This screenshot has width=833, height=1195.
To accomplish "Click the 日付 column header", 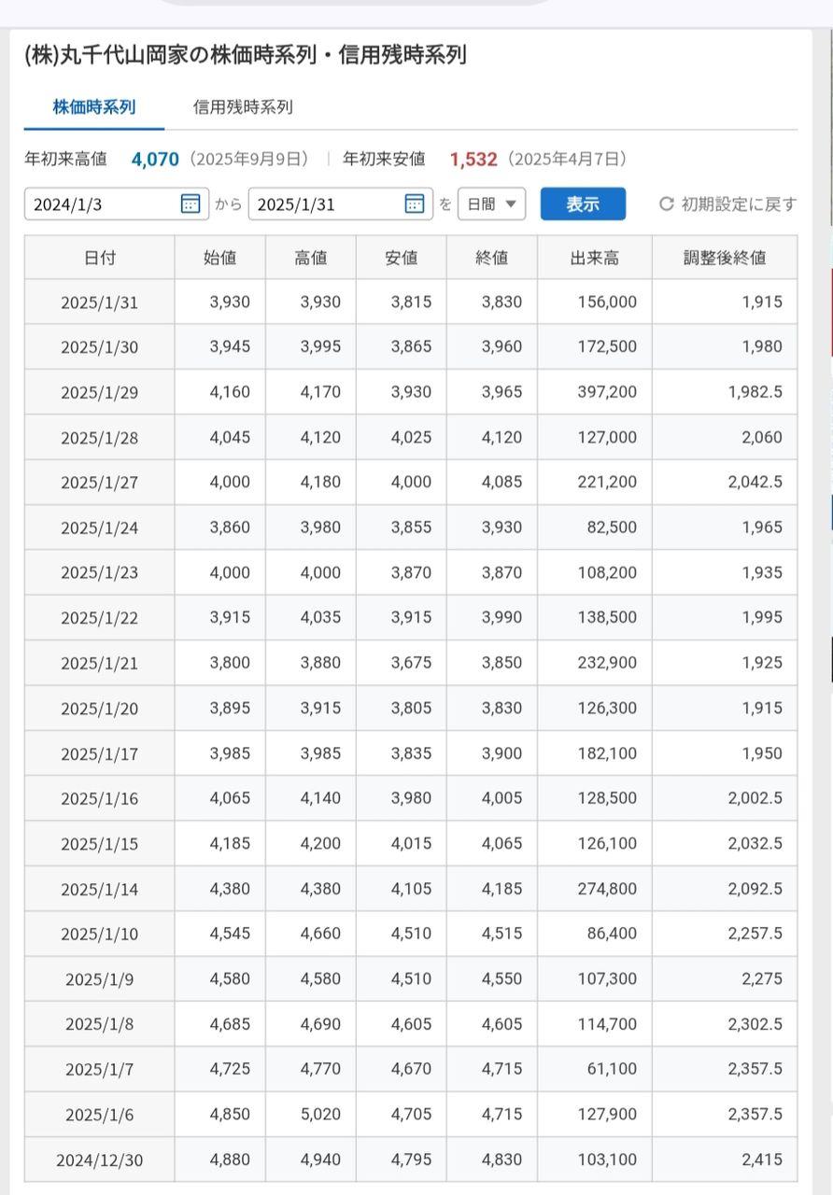I will click(x=100, y=258).
